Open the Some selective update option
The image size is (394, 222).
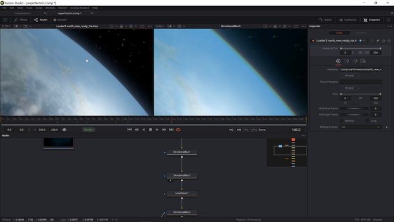(x=262, y=129)
